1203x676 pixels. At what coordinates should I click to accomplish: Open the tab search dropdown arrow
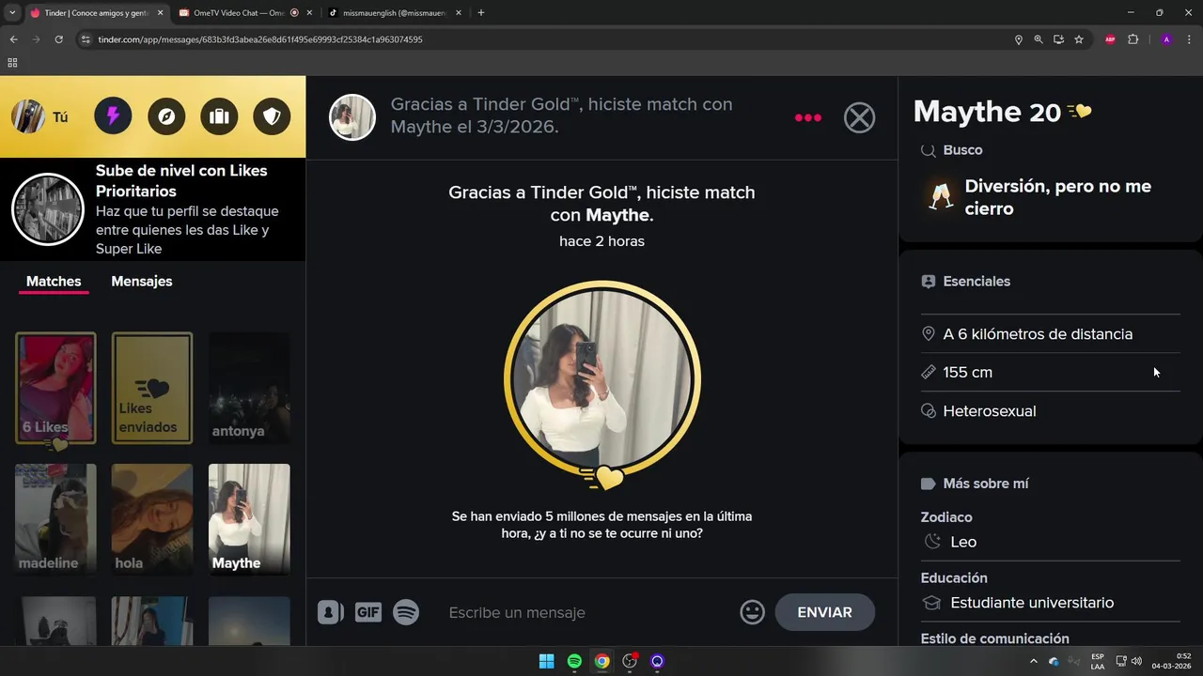[x=11, y=13]
